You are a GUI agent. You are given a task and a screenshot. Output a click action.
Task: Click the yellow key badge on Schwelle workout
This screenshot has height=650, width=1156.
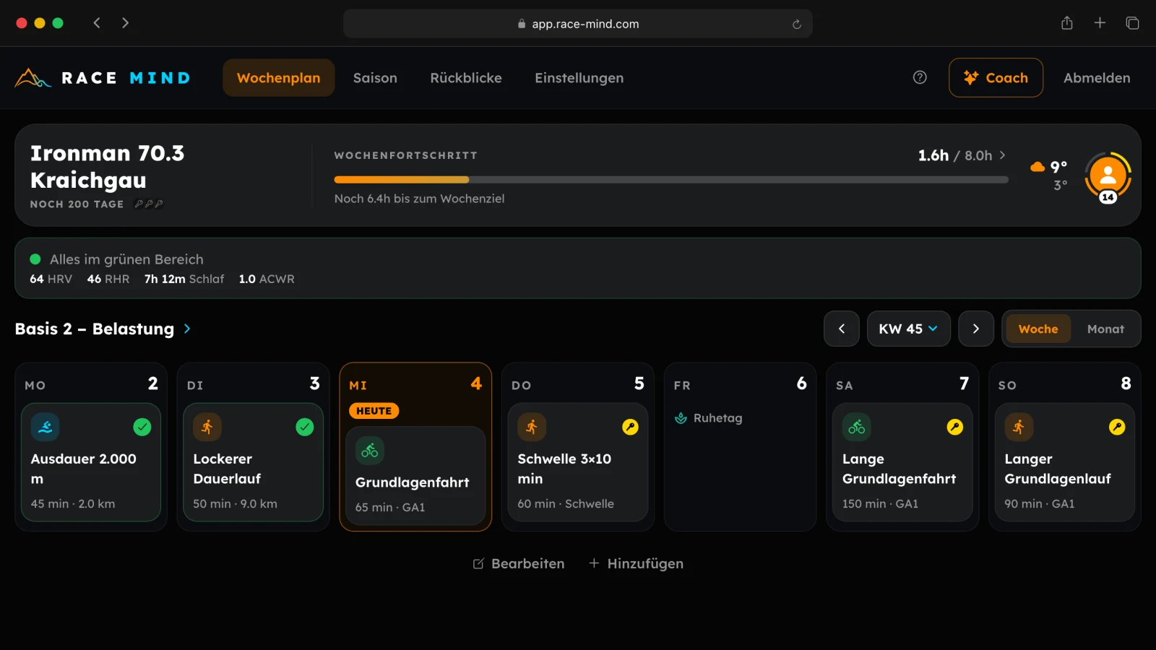tap(630, 427)
